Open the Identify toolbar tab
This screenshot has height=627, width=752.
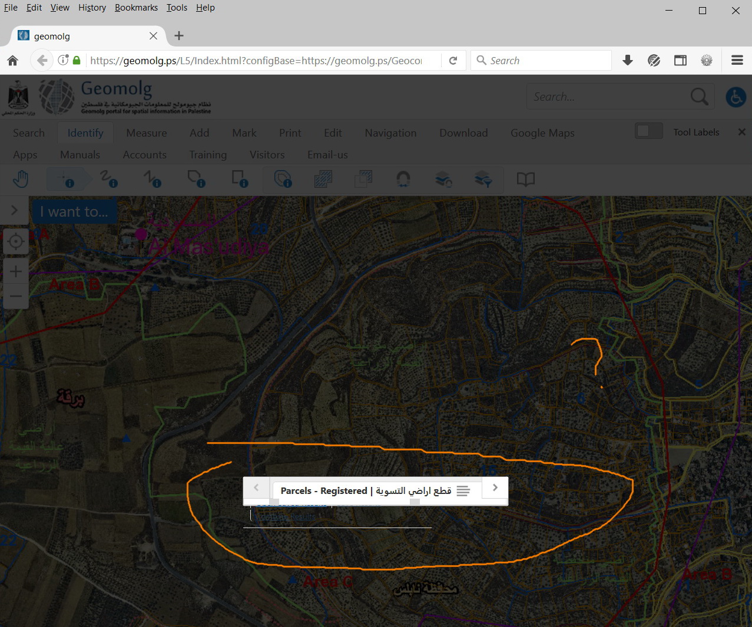pos(85,133)
